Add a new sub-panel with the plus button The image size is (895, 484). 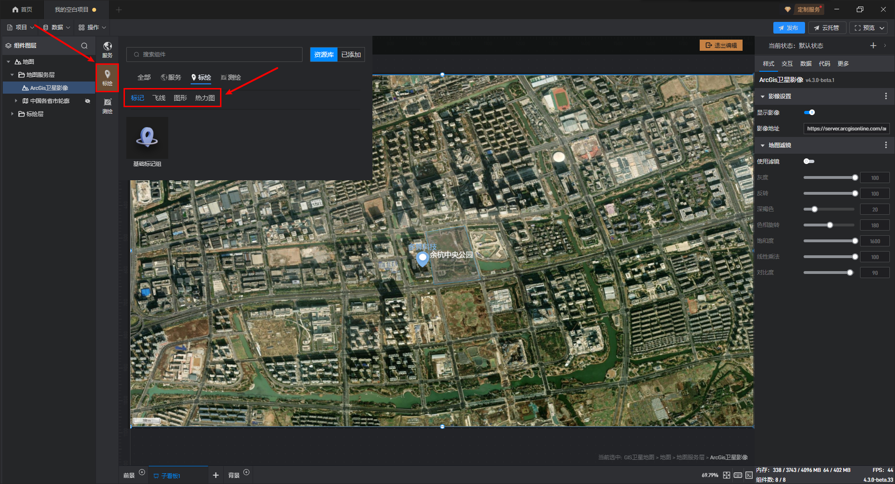click(x=216, y=475)
